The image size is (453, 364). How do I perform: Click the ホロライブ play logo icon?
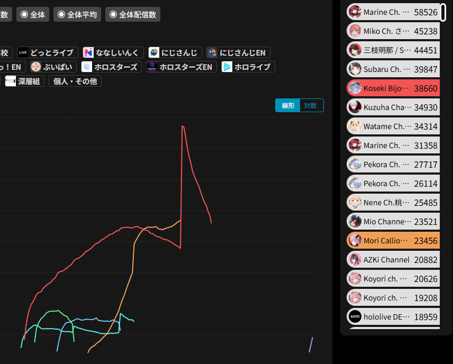tap(227, 67)
